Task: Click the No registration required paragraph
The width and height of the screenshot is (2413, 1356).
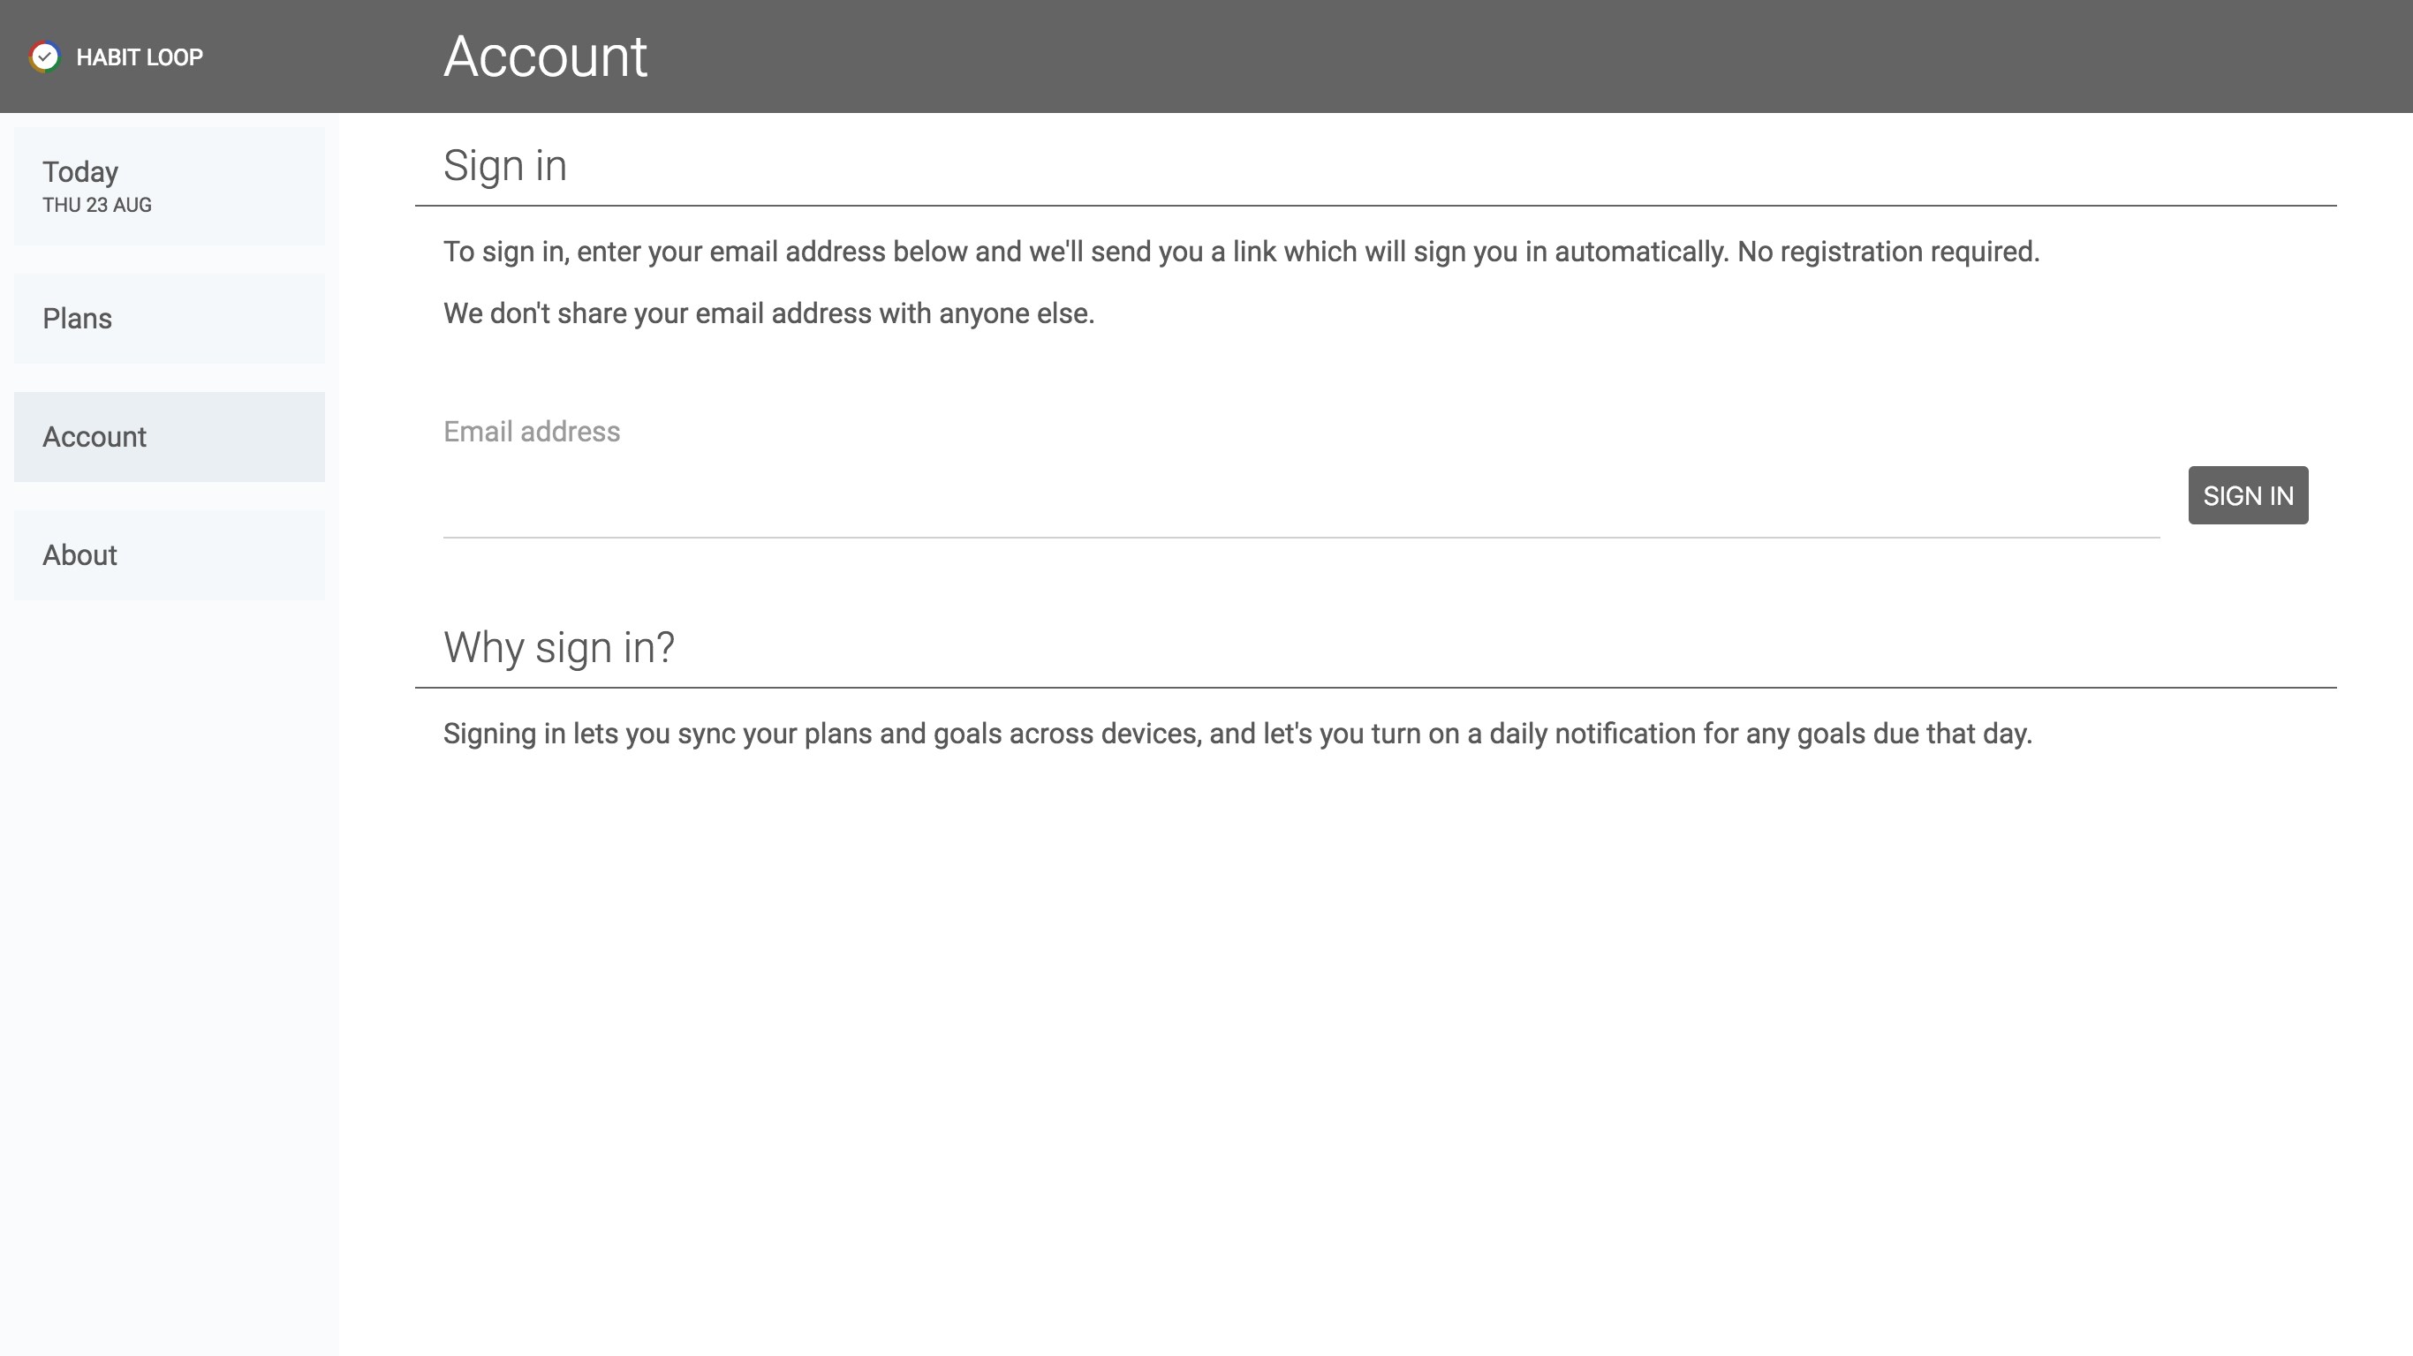Action: tap(1240, 252)
